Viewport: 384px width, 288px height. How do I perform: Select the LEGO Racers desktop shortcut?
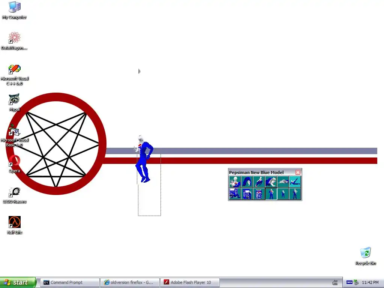coord(15,195)
